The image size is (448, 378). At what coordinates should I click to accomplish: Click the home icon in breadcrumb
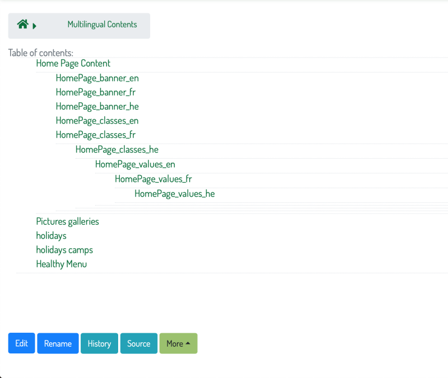(x=22, y=24)
